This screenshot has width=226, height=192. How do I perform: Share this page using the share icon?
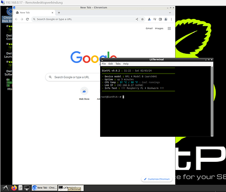(x=137, y=19)
